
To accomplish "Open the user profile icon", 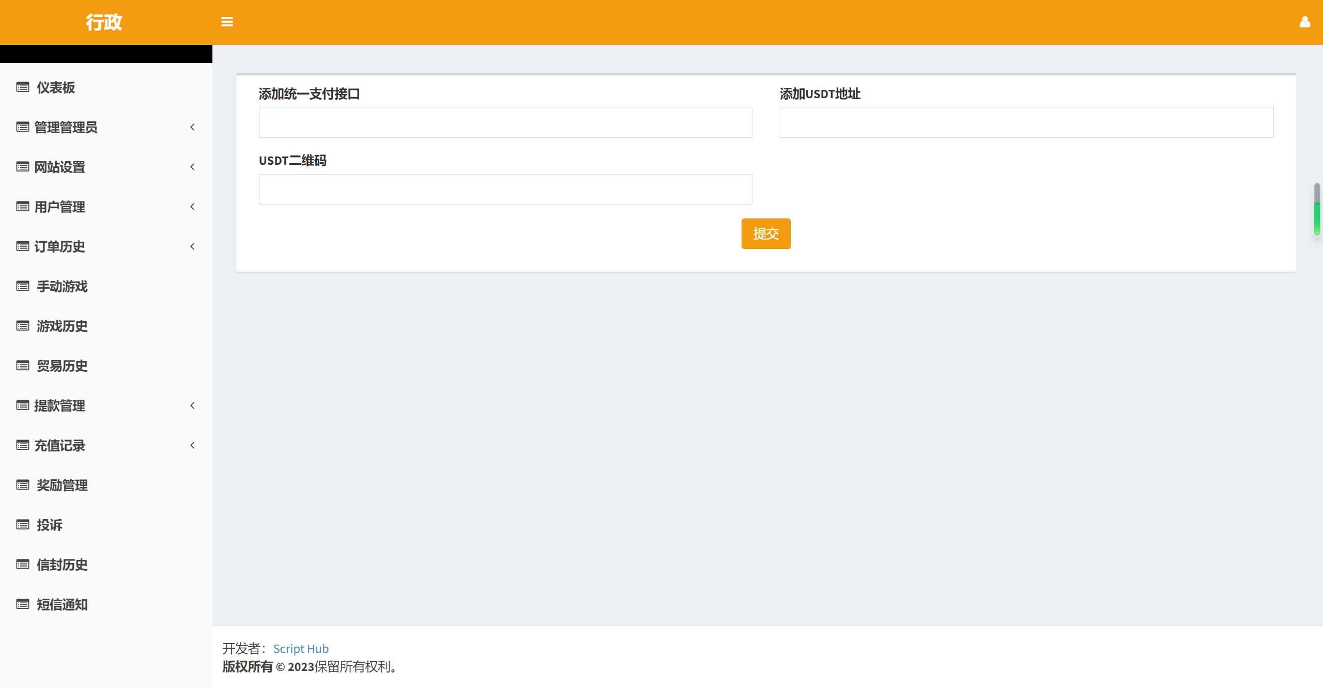I will 1304,22.
